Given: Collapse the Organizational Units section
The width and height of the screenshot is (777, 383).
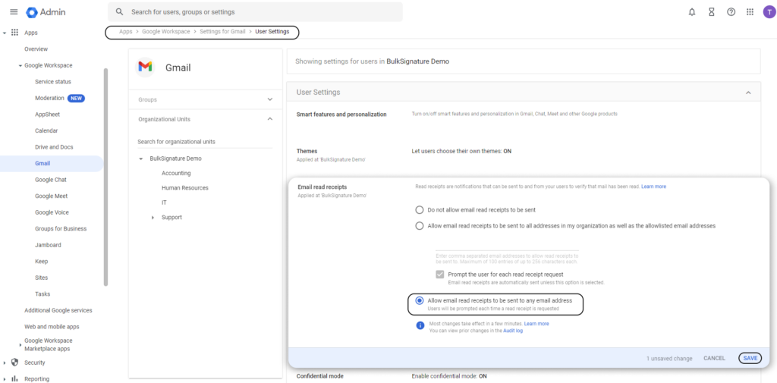Looking at the screenshot, I should click(270, 119).
